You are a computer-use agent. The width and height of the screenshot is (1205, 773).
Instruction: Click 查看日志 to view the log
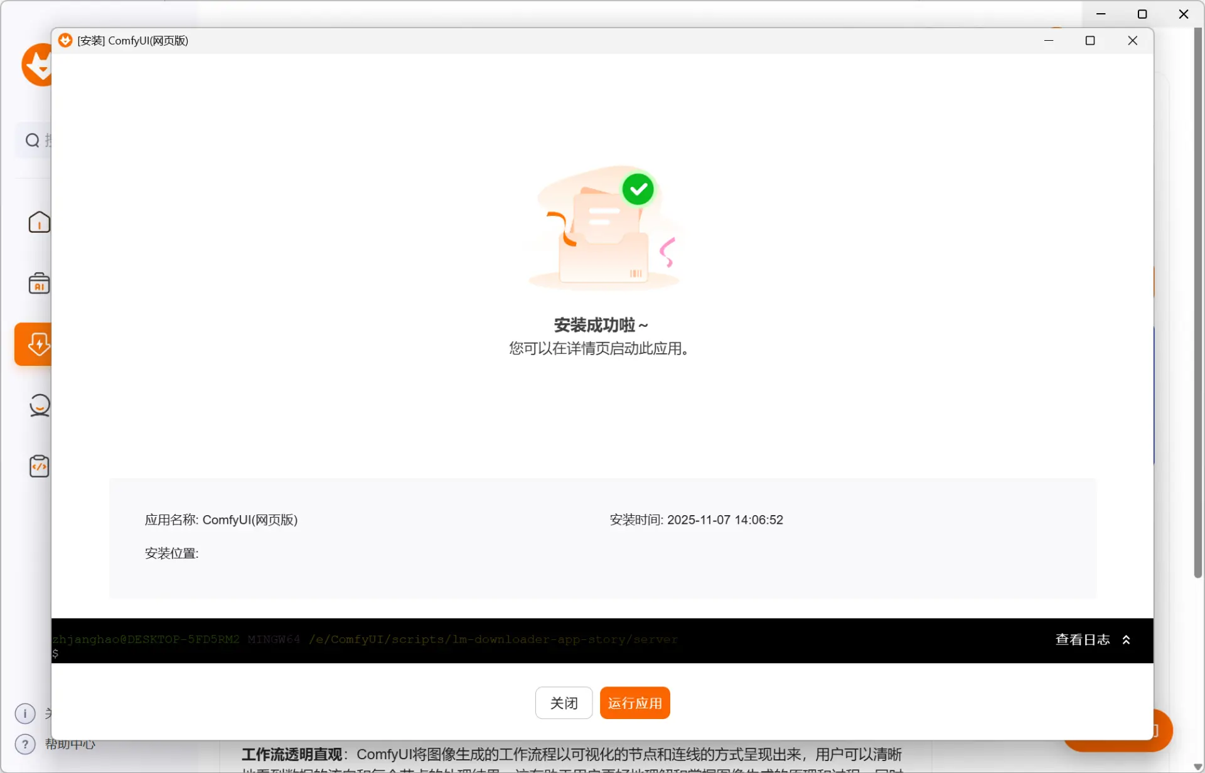tap(1082, 640)
